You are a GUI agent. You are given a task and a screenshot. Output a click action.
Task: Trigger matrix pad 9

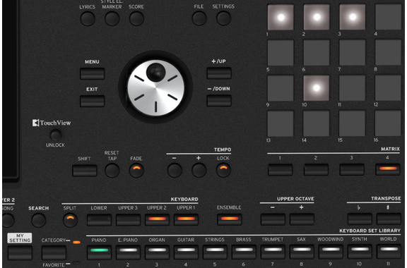(x=281, y=88)
